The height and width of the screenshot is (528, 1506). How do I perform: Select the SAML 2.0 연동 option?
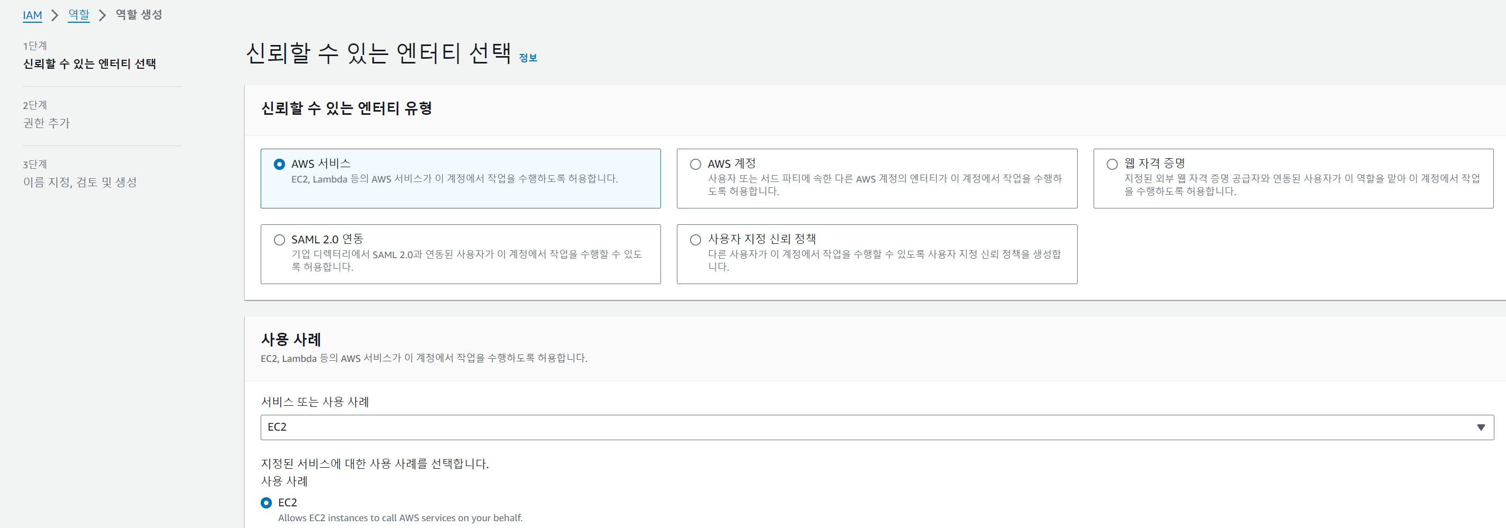coord(279,240)
